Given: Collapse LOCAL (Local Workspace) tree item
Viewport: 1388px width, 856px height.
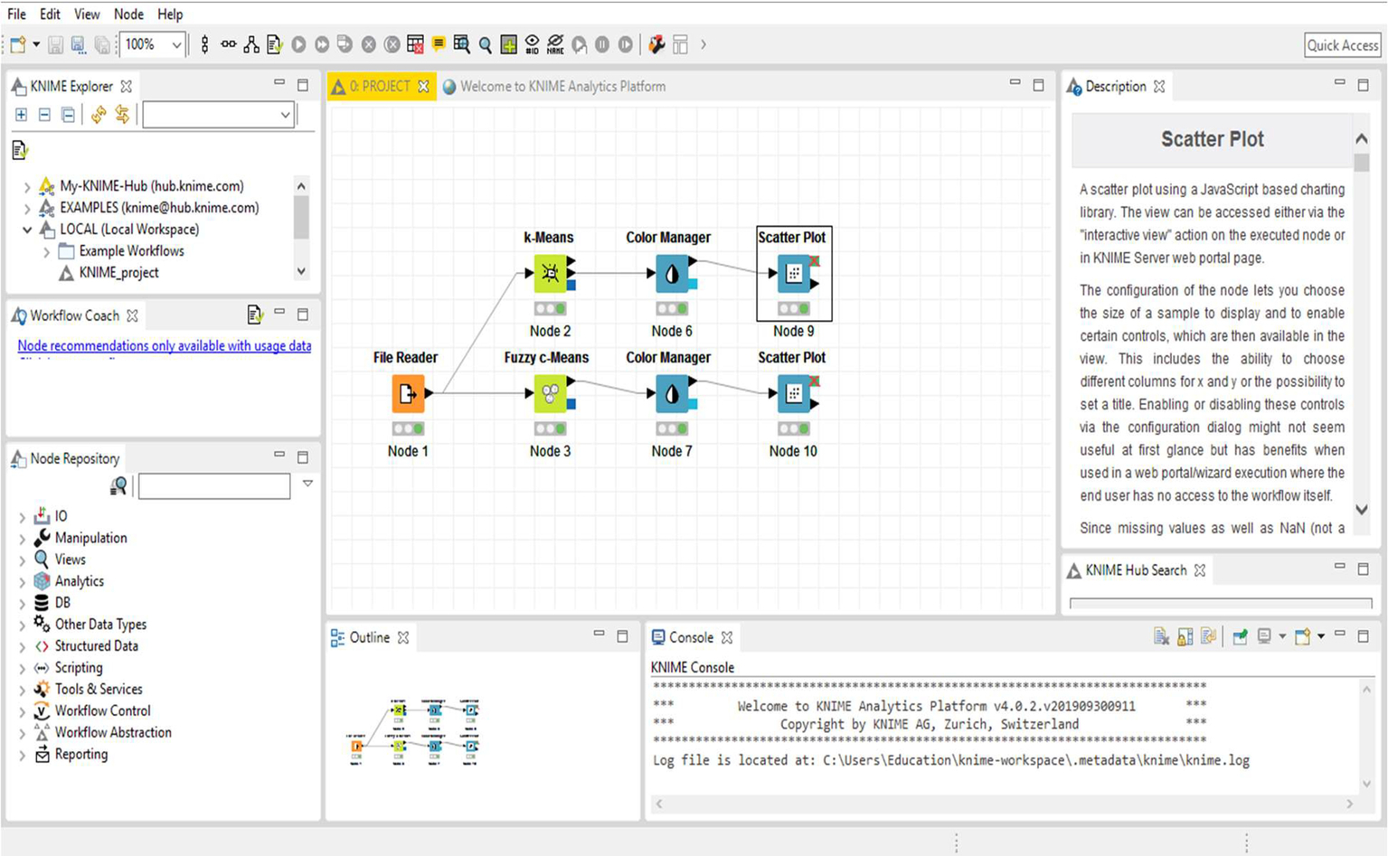Looking at the screenshot, I should [27, 230].
